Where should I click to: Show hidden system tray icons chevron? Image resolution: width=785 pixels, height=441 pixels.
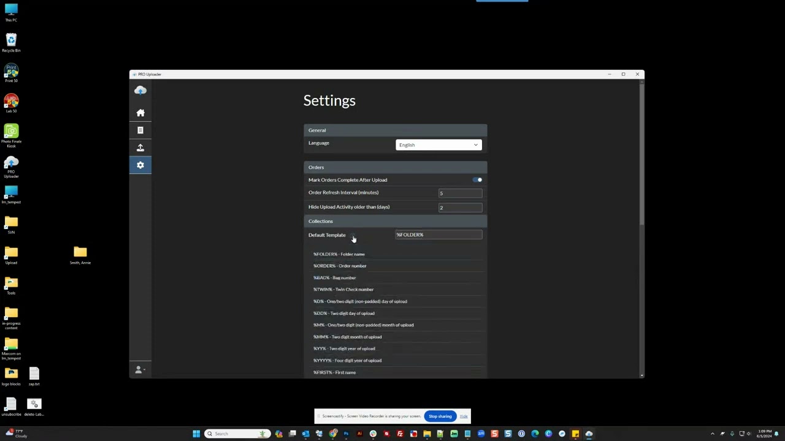pyautogui.click(x=713, y=434)
